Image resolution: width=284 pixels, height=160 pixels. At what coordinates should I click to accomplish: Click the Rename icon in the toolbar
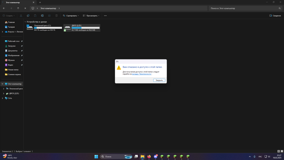(x=42, y=16)
